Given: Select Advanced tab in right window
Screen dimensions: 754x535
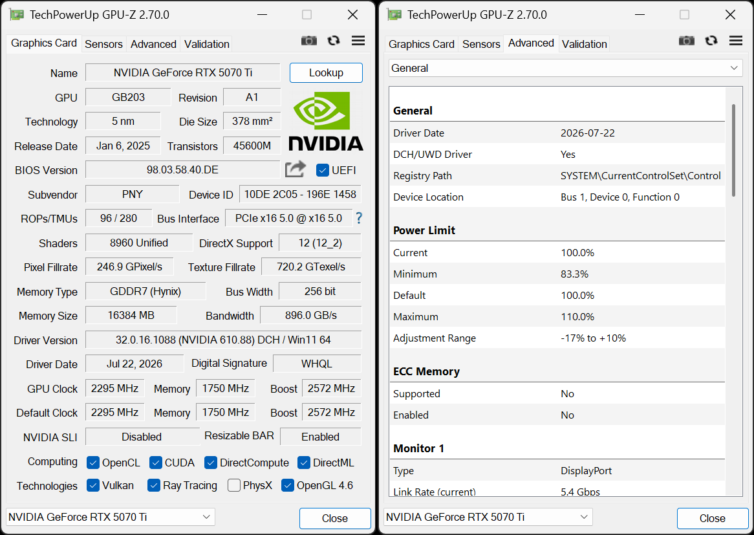Looking at the screenshot, I should click(x=532, y=43).
